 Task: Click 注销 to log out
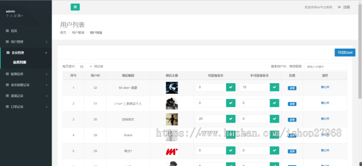click(347, 7)
